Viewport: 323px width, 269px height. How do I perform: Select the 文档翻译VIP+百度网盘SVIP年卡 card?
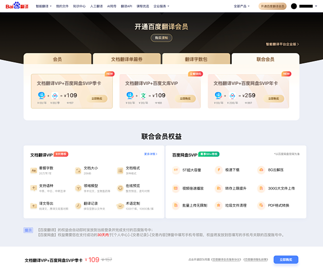coord(248,91)
